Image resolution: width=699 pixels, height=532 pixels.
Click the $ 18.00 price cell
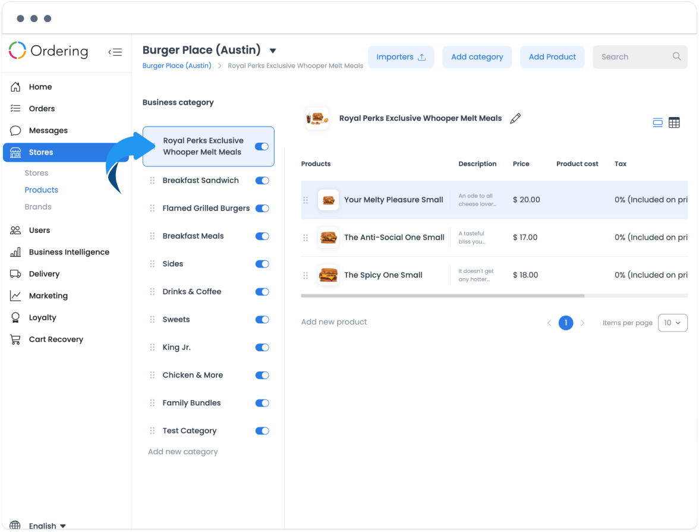pyautogui.click(x=525, y=275)
